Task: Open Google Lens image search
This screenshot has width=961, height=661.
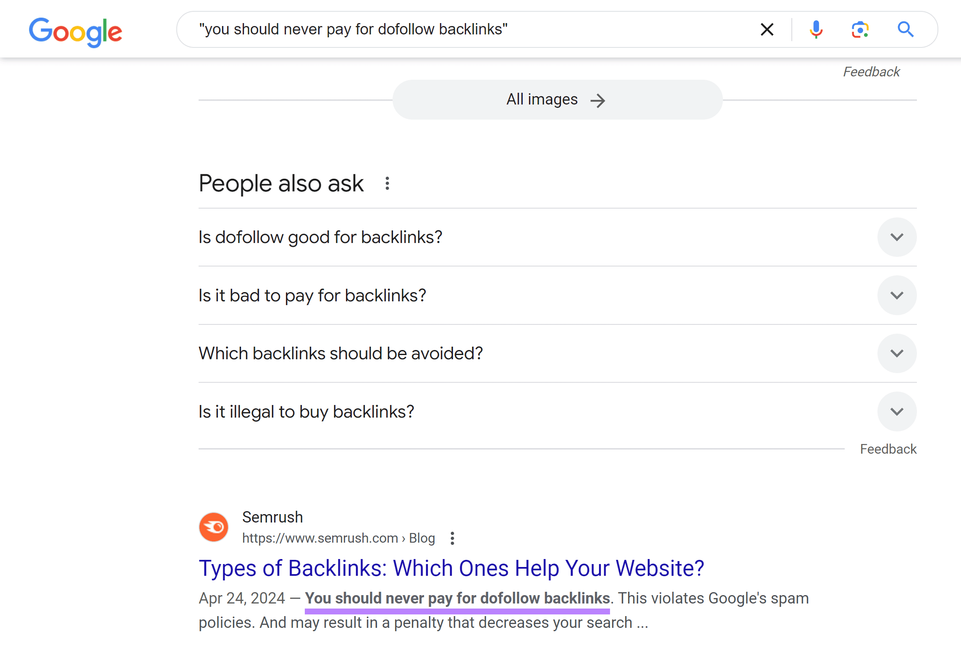Action: point(859,29)
